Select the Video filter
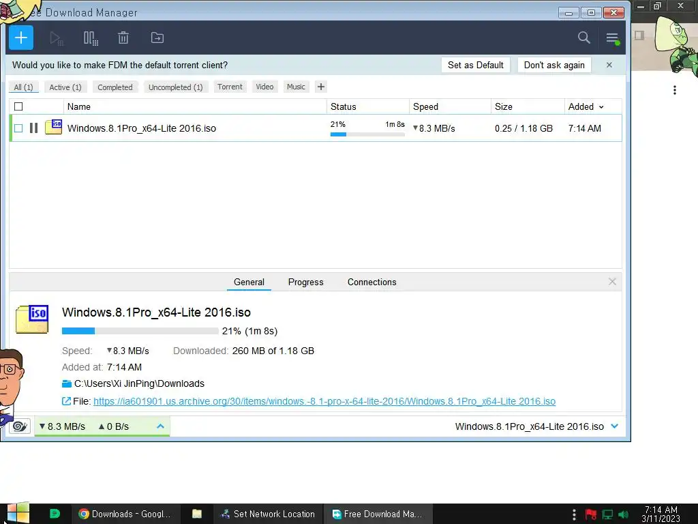 point(264,87)
